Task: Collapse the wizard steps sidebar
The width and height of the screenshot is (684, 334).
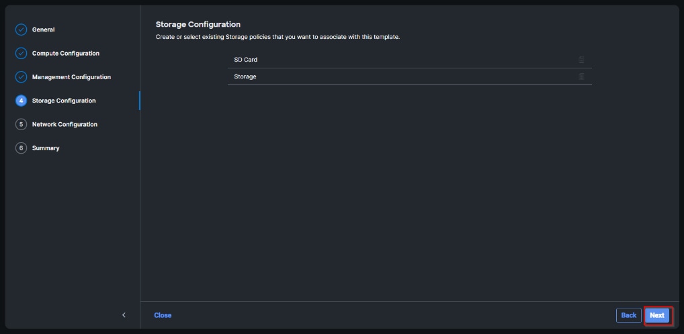Action: tap(124, 315)
